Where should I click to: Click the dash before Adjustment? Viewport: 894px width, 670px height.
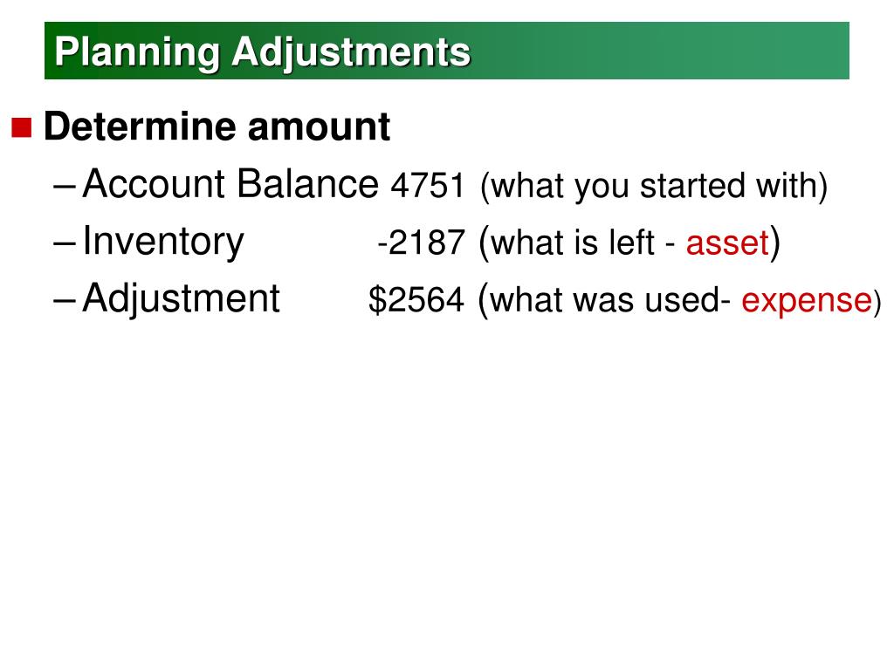click(65, 301)
